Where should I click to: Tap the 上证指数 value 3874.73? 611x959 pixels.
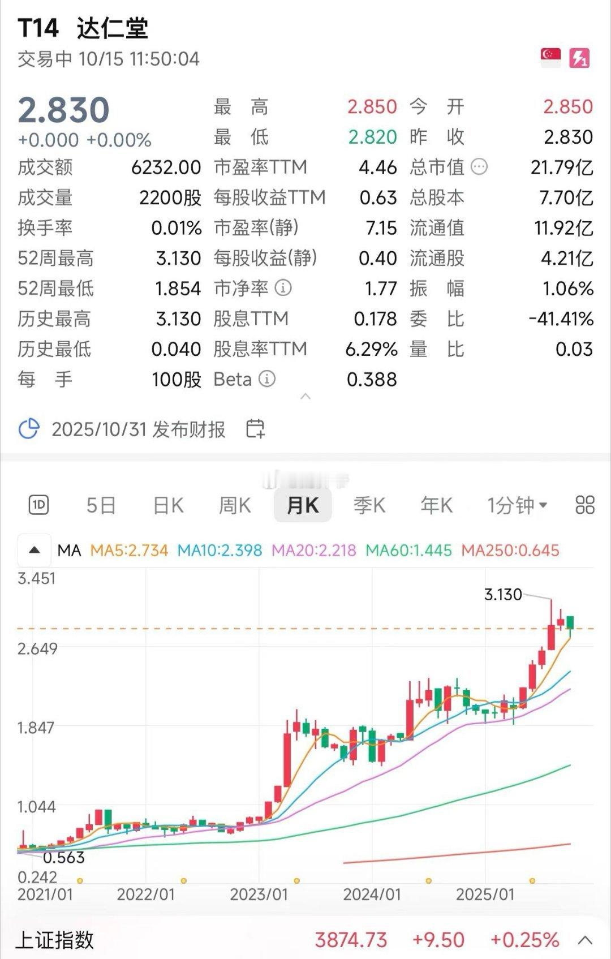tap(351, 940)
